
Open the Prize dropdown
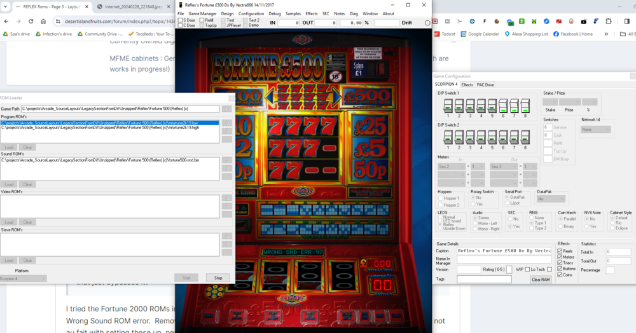[x=570, y=102]
